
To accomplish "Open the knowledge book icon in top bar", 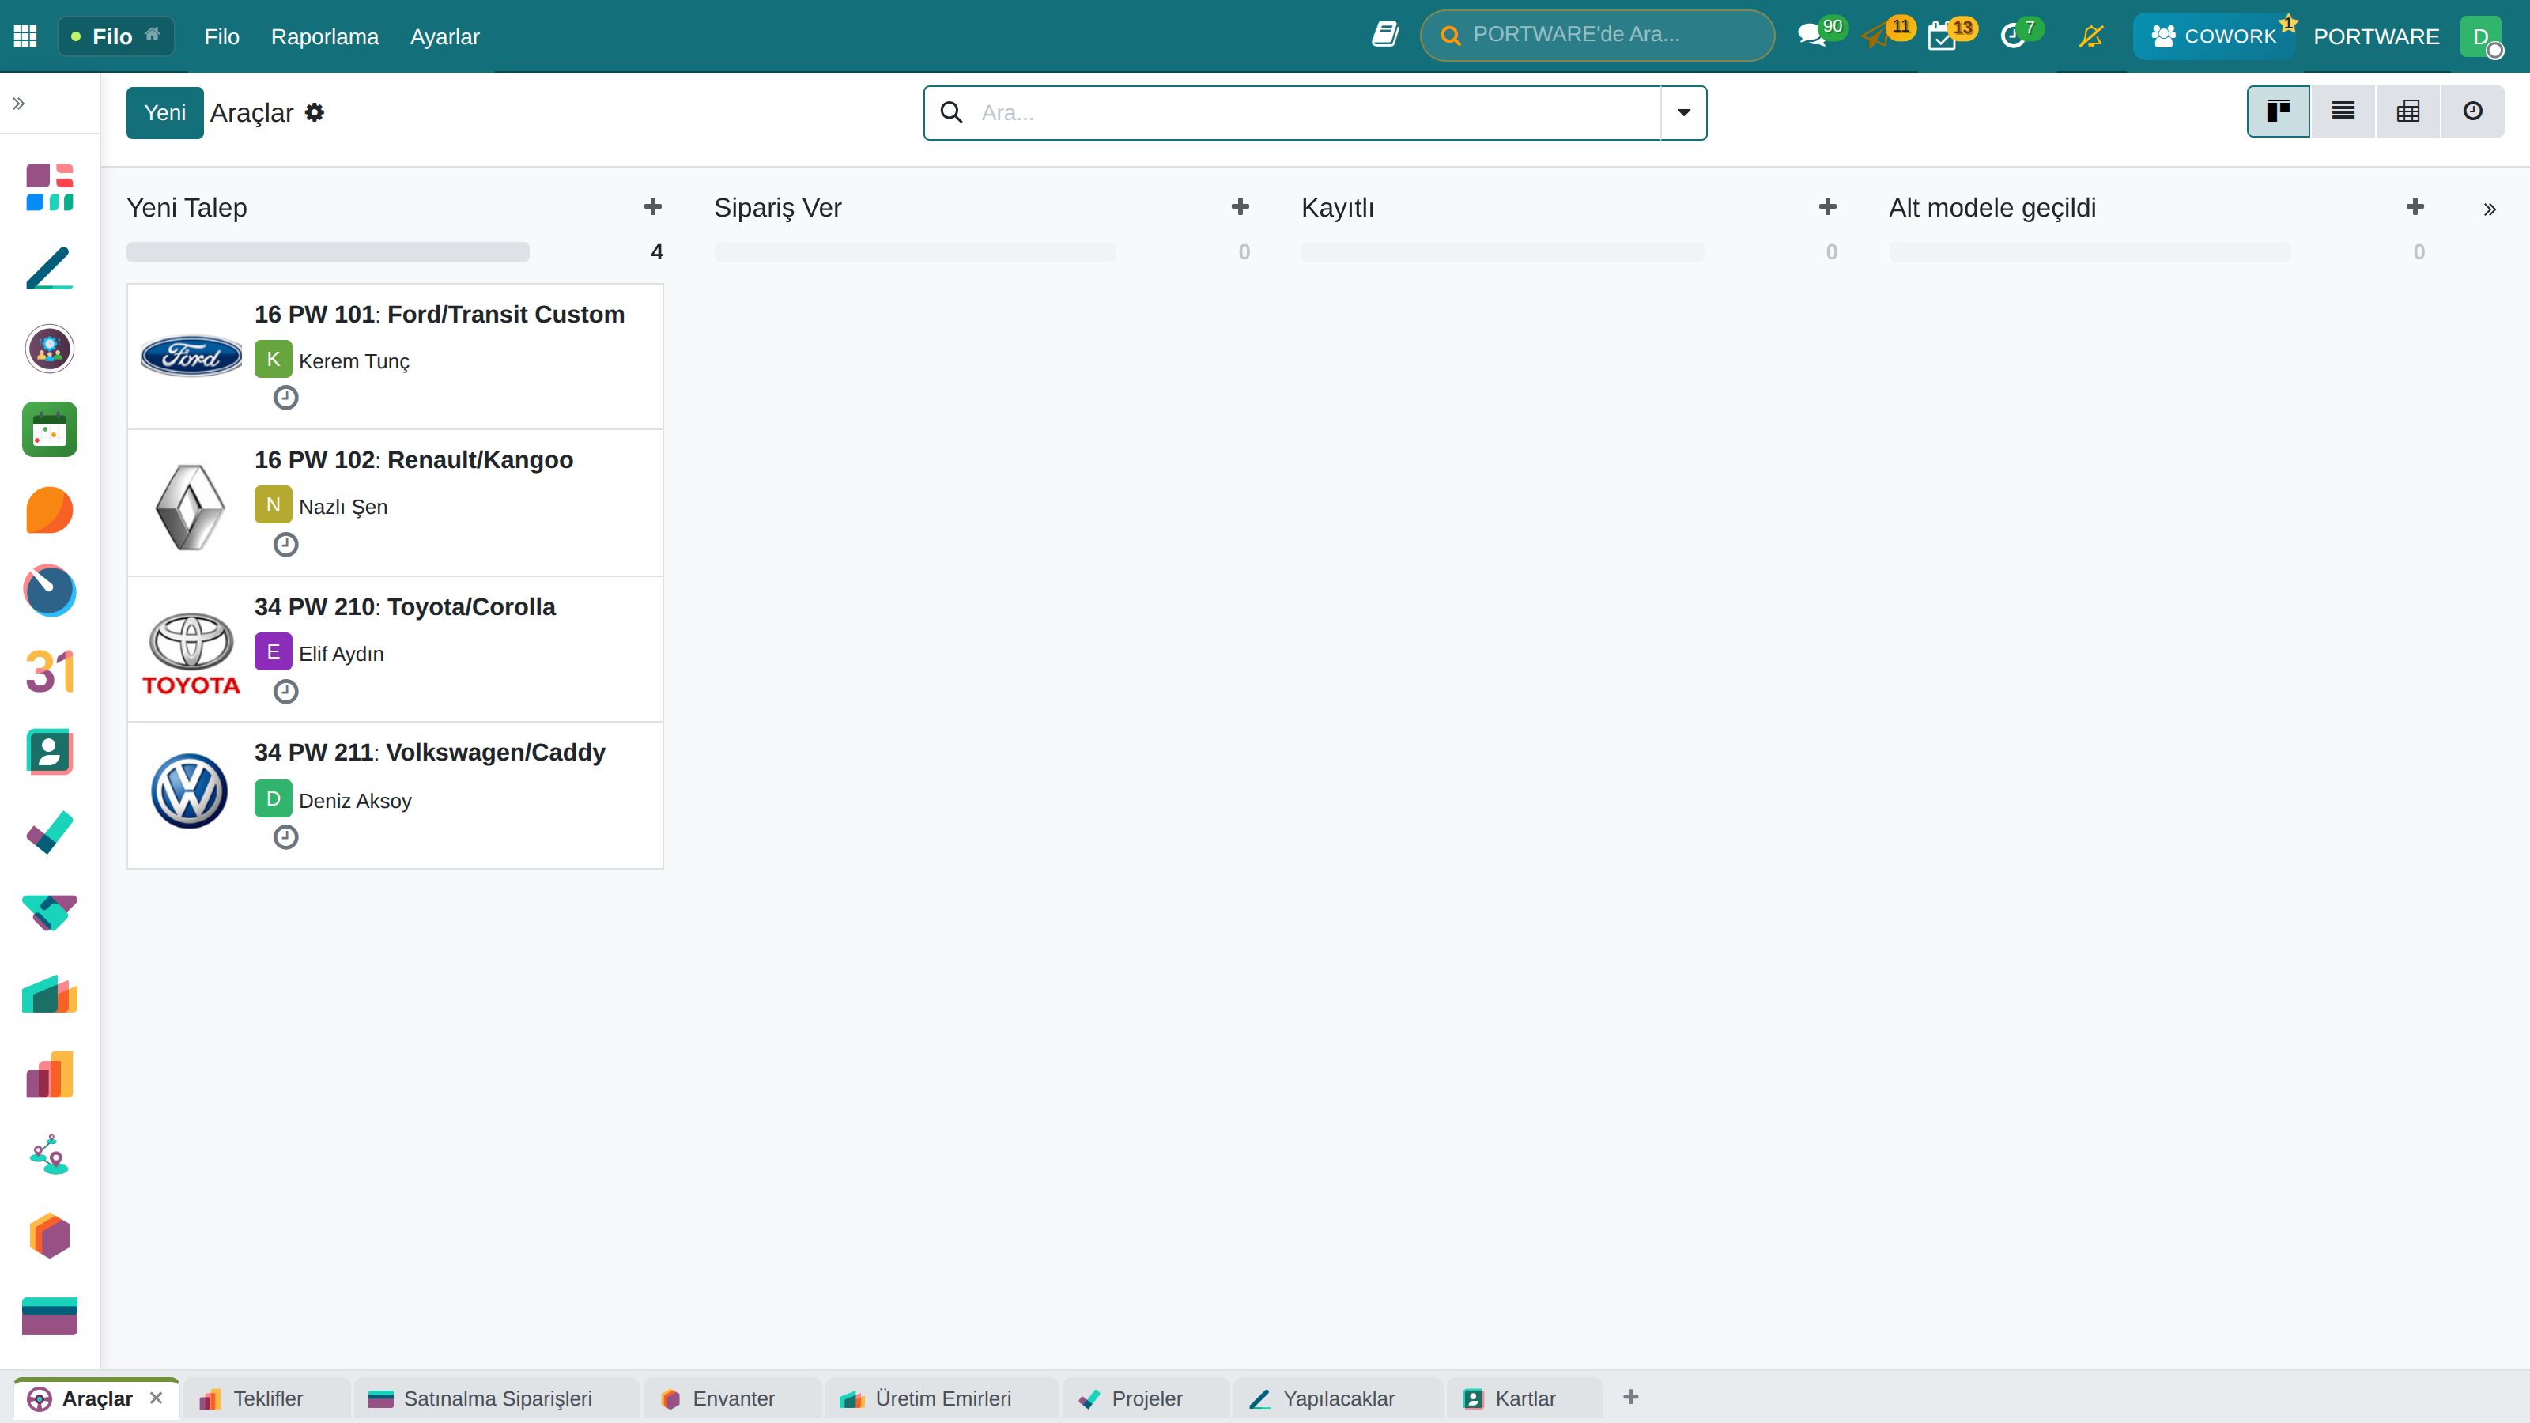I will coord(1385,36).
